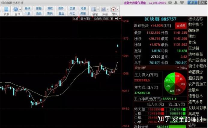This screenshot has width=208, height=128.
Task: Select 啤酒概念 in the sector list
Action: (196, 72)
